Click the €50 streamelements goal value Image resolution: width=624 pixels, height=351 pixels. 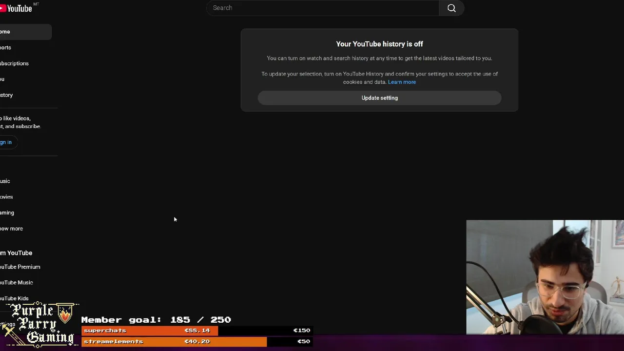[303, 342]
